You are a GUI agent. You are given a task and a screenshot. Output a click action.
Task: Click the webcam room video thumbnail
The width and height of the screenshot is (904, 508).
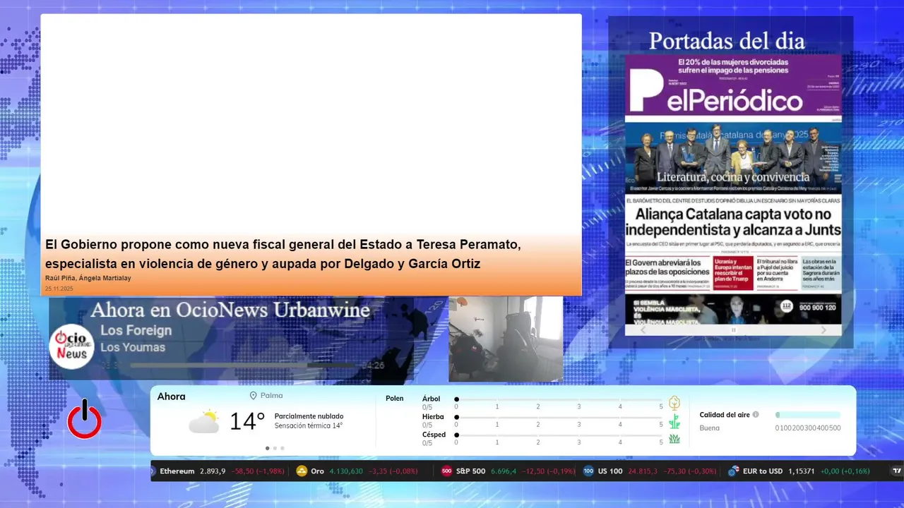click(x=506, y=339)
